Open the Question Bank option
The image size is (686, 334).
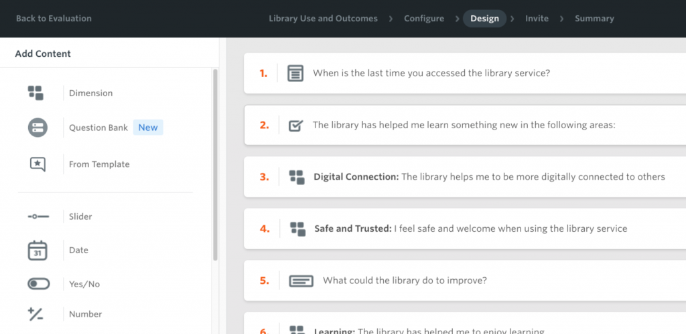98,128
